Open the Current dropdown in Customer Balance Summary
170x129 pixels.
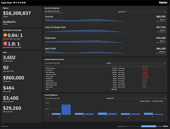click(x=135, y=63)
